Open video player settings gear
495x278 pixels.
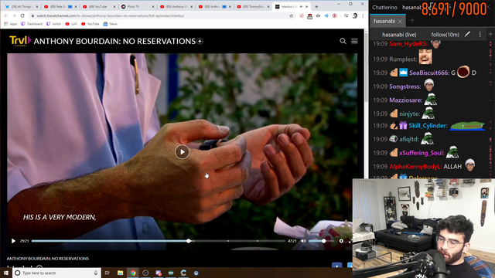coord(341,241)
